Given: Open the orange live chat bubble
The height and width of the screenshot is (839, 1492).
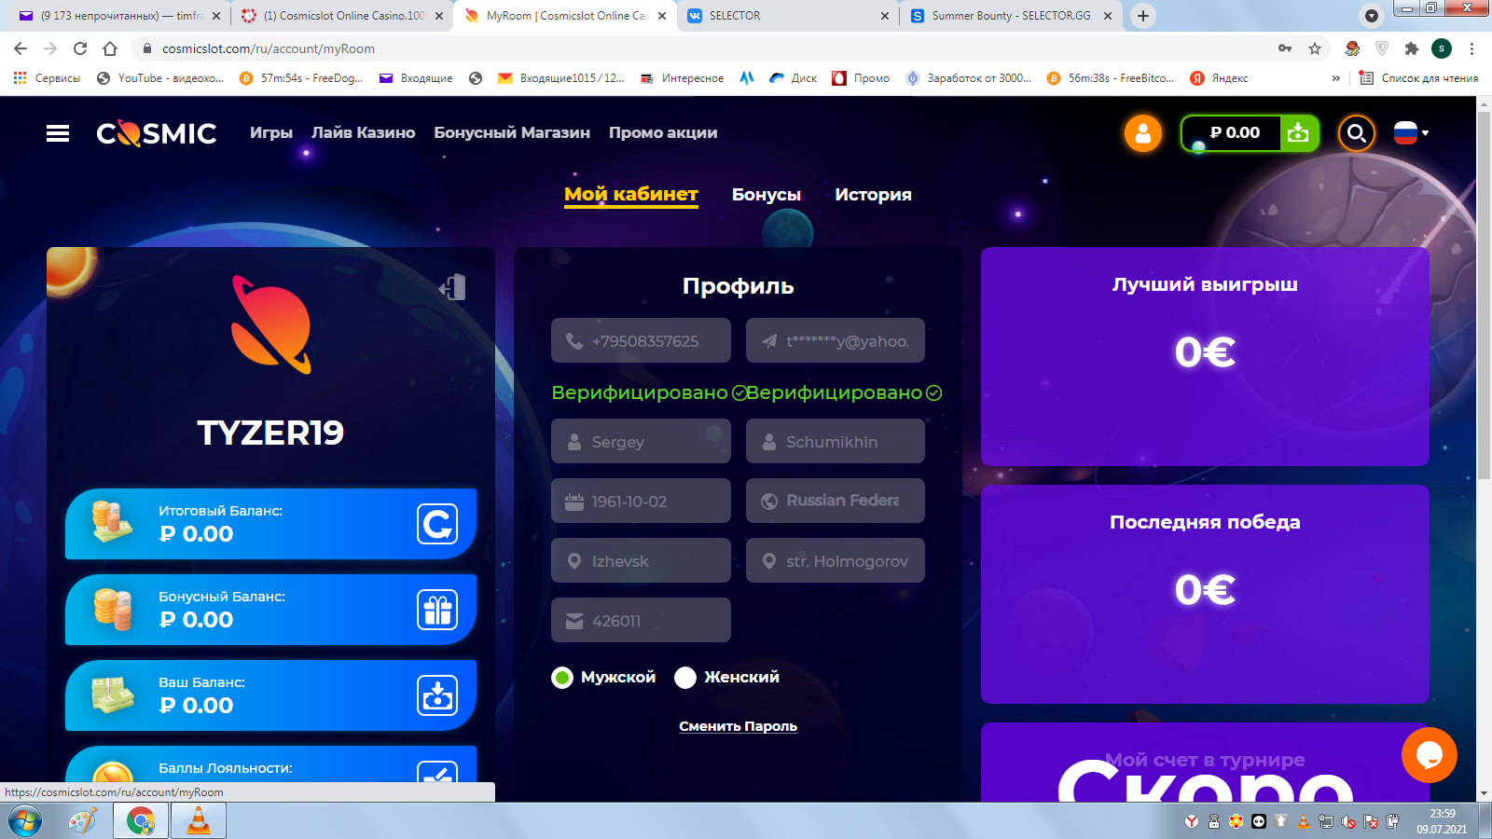Looking at the screenshot, I should (x=1429, y=755).
